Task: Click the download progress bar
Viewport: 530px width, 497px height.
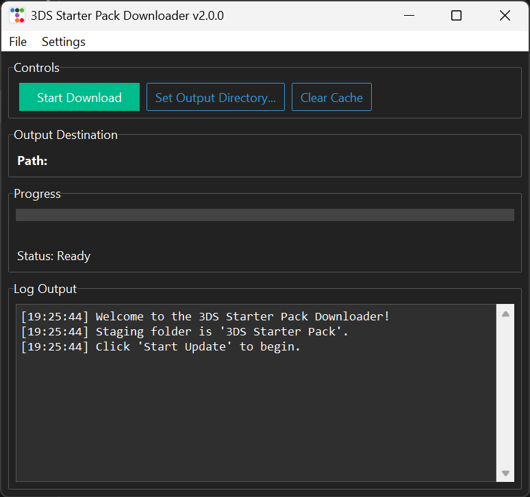Action: [264, 215]
